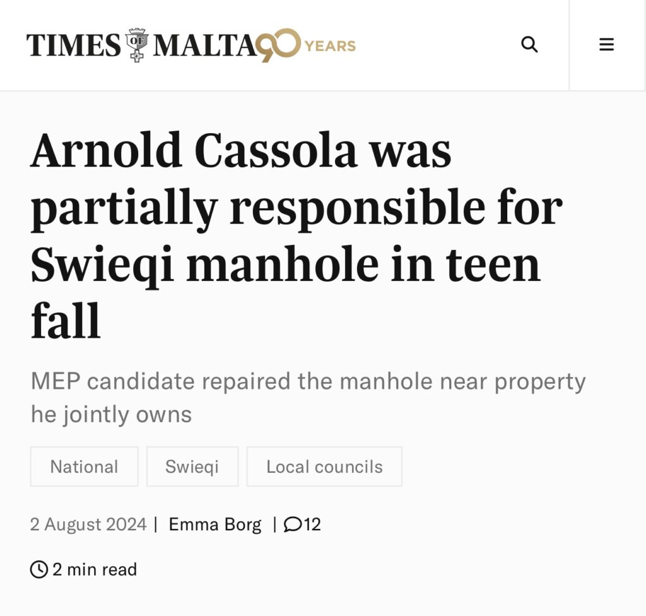Click the gold 90 Years badge
This screenshot has width=646, height=616.
point(305,45)
